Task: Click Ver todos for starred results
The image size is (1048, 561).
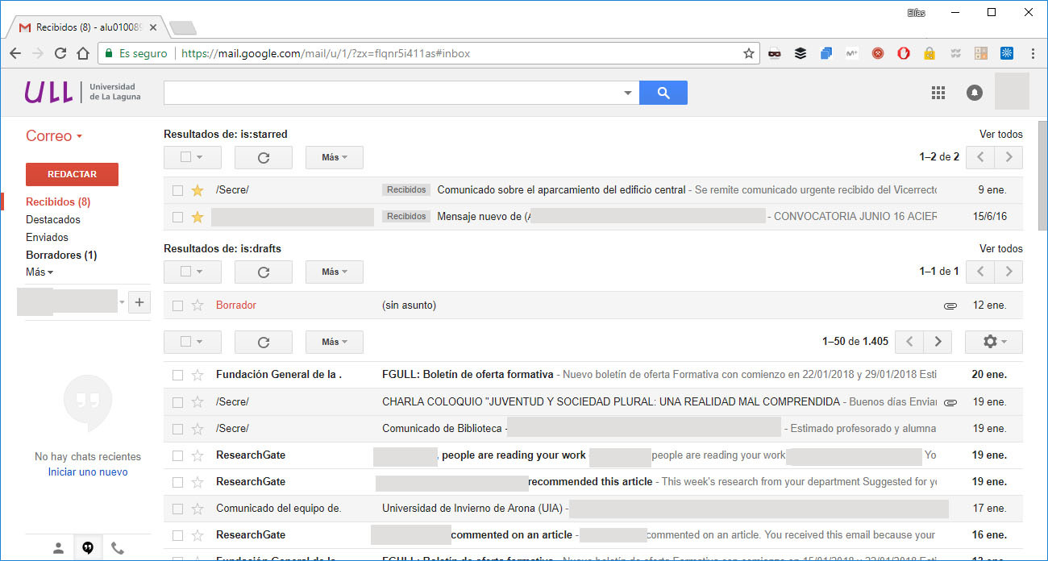Action: coord(1000,134)
